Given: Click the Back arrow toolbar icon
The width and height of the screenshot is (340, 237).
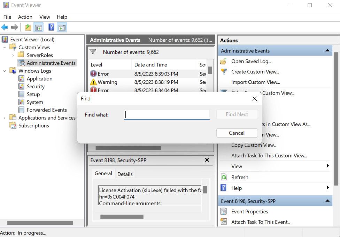Looking at the screenshot, I should click(5, 27).
